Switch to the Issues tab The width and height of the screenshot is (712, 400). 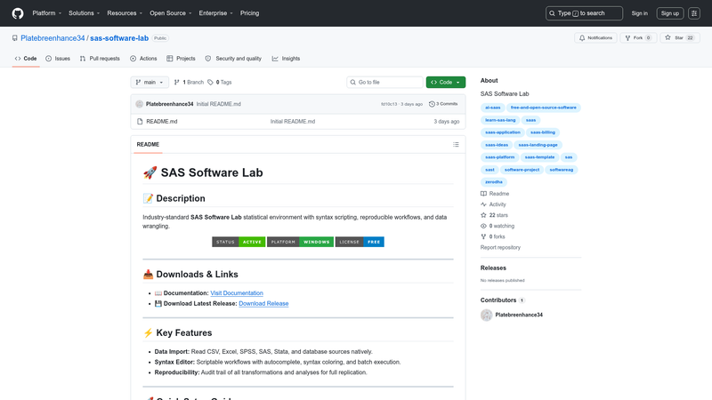coord(58,59)
